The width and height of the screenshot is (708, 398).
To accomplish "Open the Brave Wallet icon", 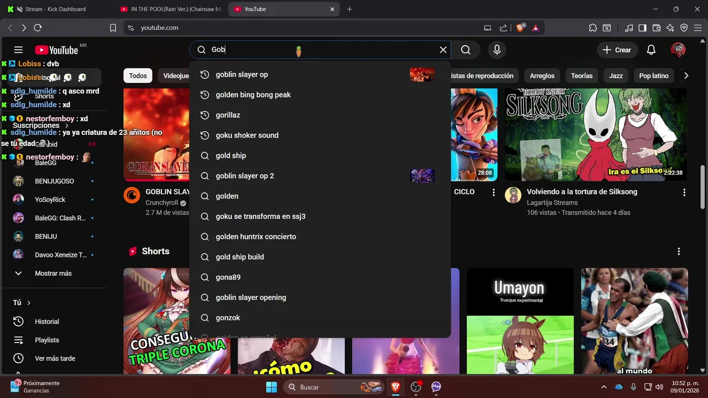I will tap(657, 28).
